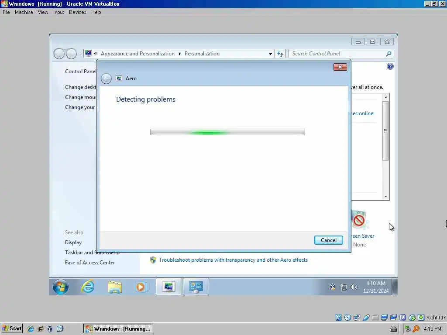
Task: Select the Personalization breadcrumb
Action: [x=202, y=54]
